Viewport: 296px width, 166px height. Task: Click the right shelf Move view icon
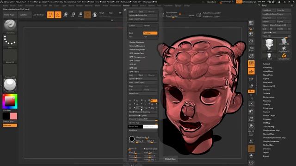click(251, 112)
